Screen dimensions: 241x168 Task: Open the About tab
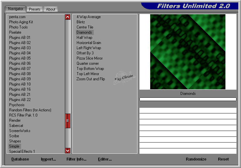pos(50,9)
